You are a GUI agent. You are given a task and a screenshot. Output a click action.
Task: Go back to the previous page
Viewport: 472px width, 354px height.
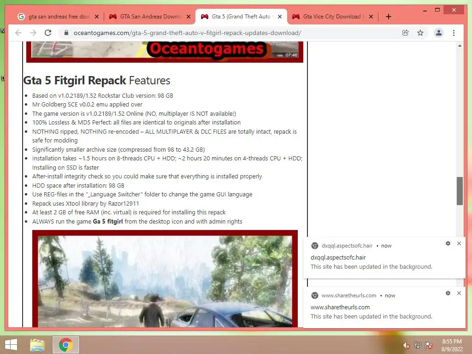point(18,33)
